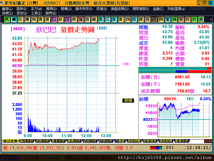
Task: Open the 工具(T) menu
Action: click(x=36, y=13)
